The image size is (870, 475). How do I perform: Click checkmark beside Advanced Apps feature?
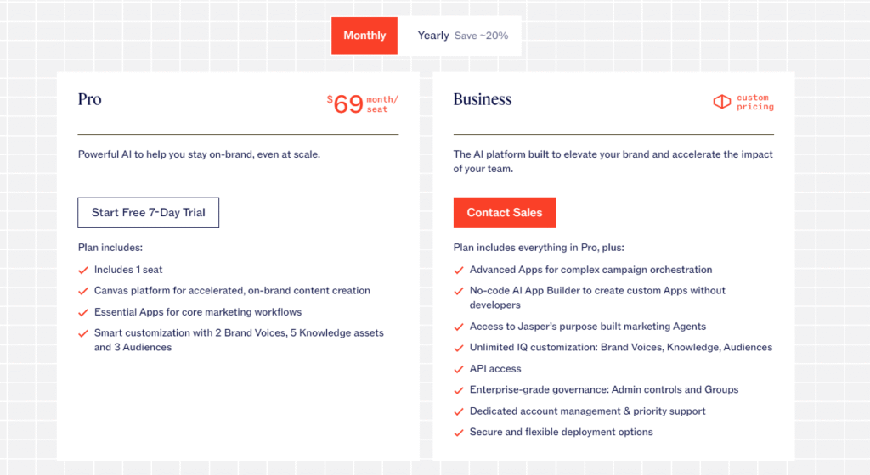(x=459, y=271)
